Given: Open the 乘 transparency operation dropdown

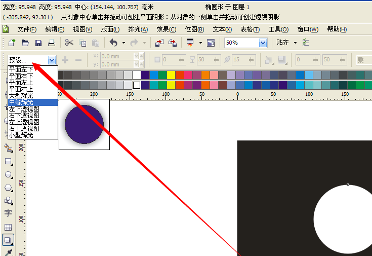Looking at the screenshot, I should tap(364, 60).
